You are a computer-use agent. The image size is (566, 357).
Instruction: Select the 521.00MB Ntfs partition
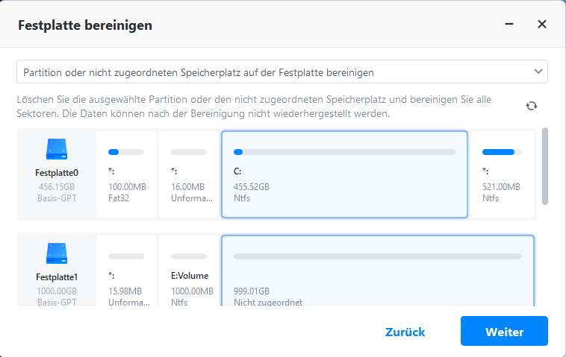(x=503, y=175)
